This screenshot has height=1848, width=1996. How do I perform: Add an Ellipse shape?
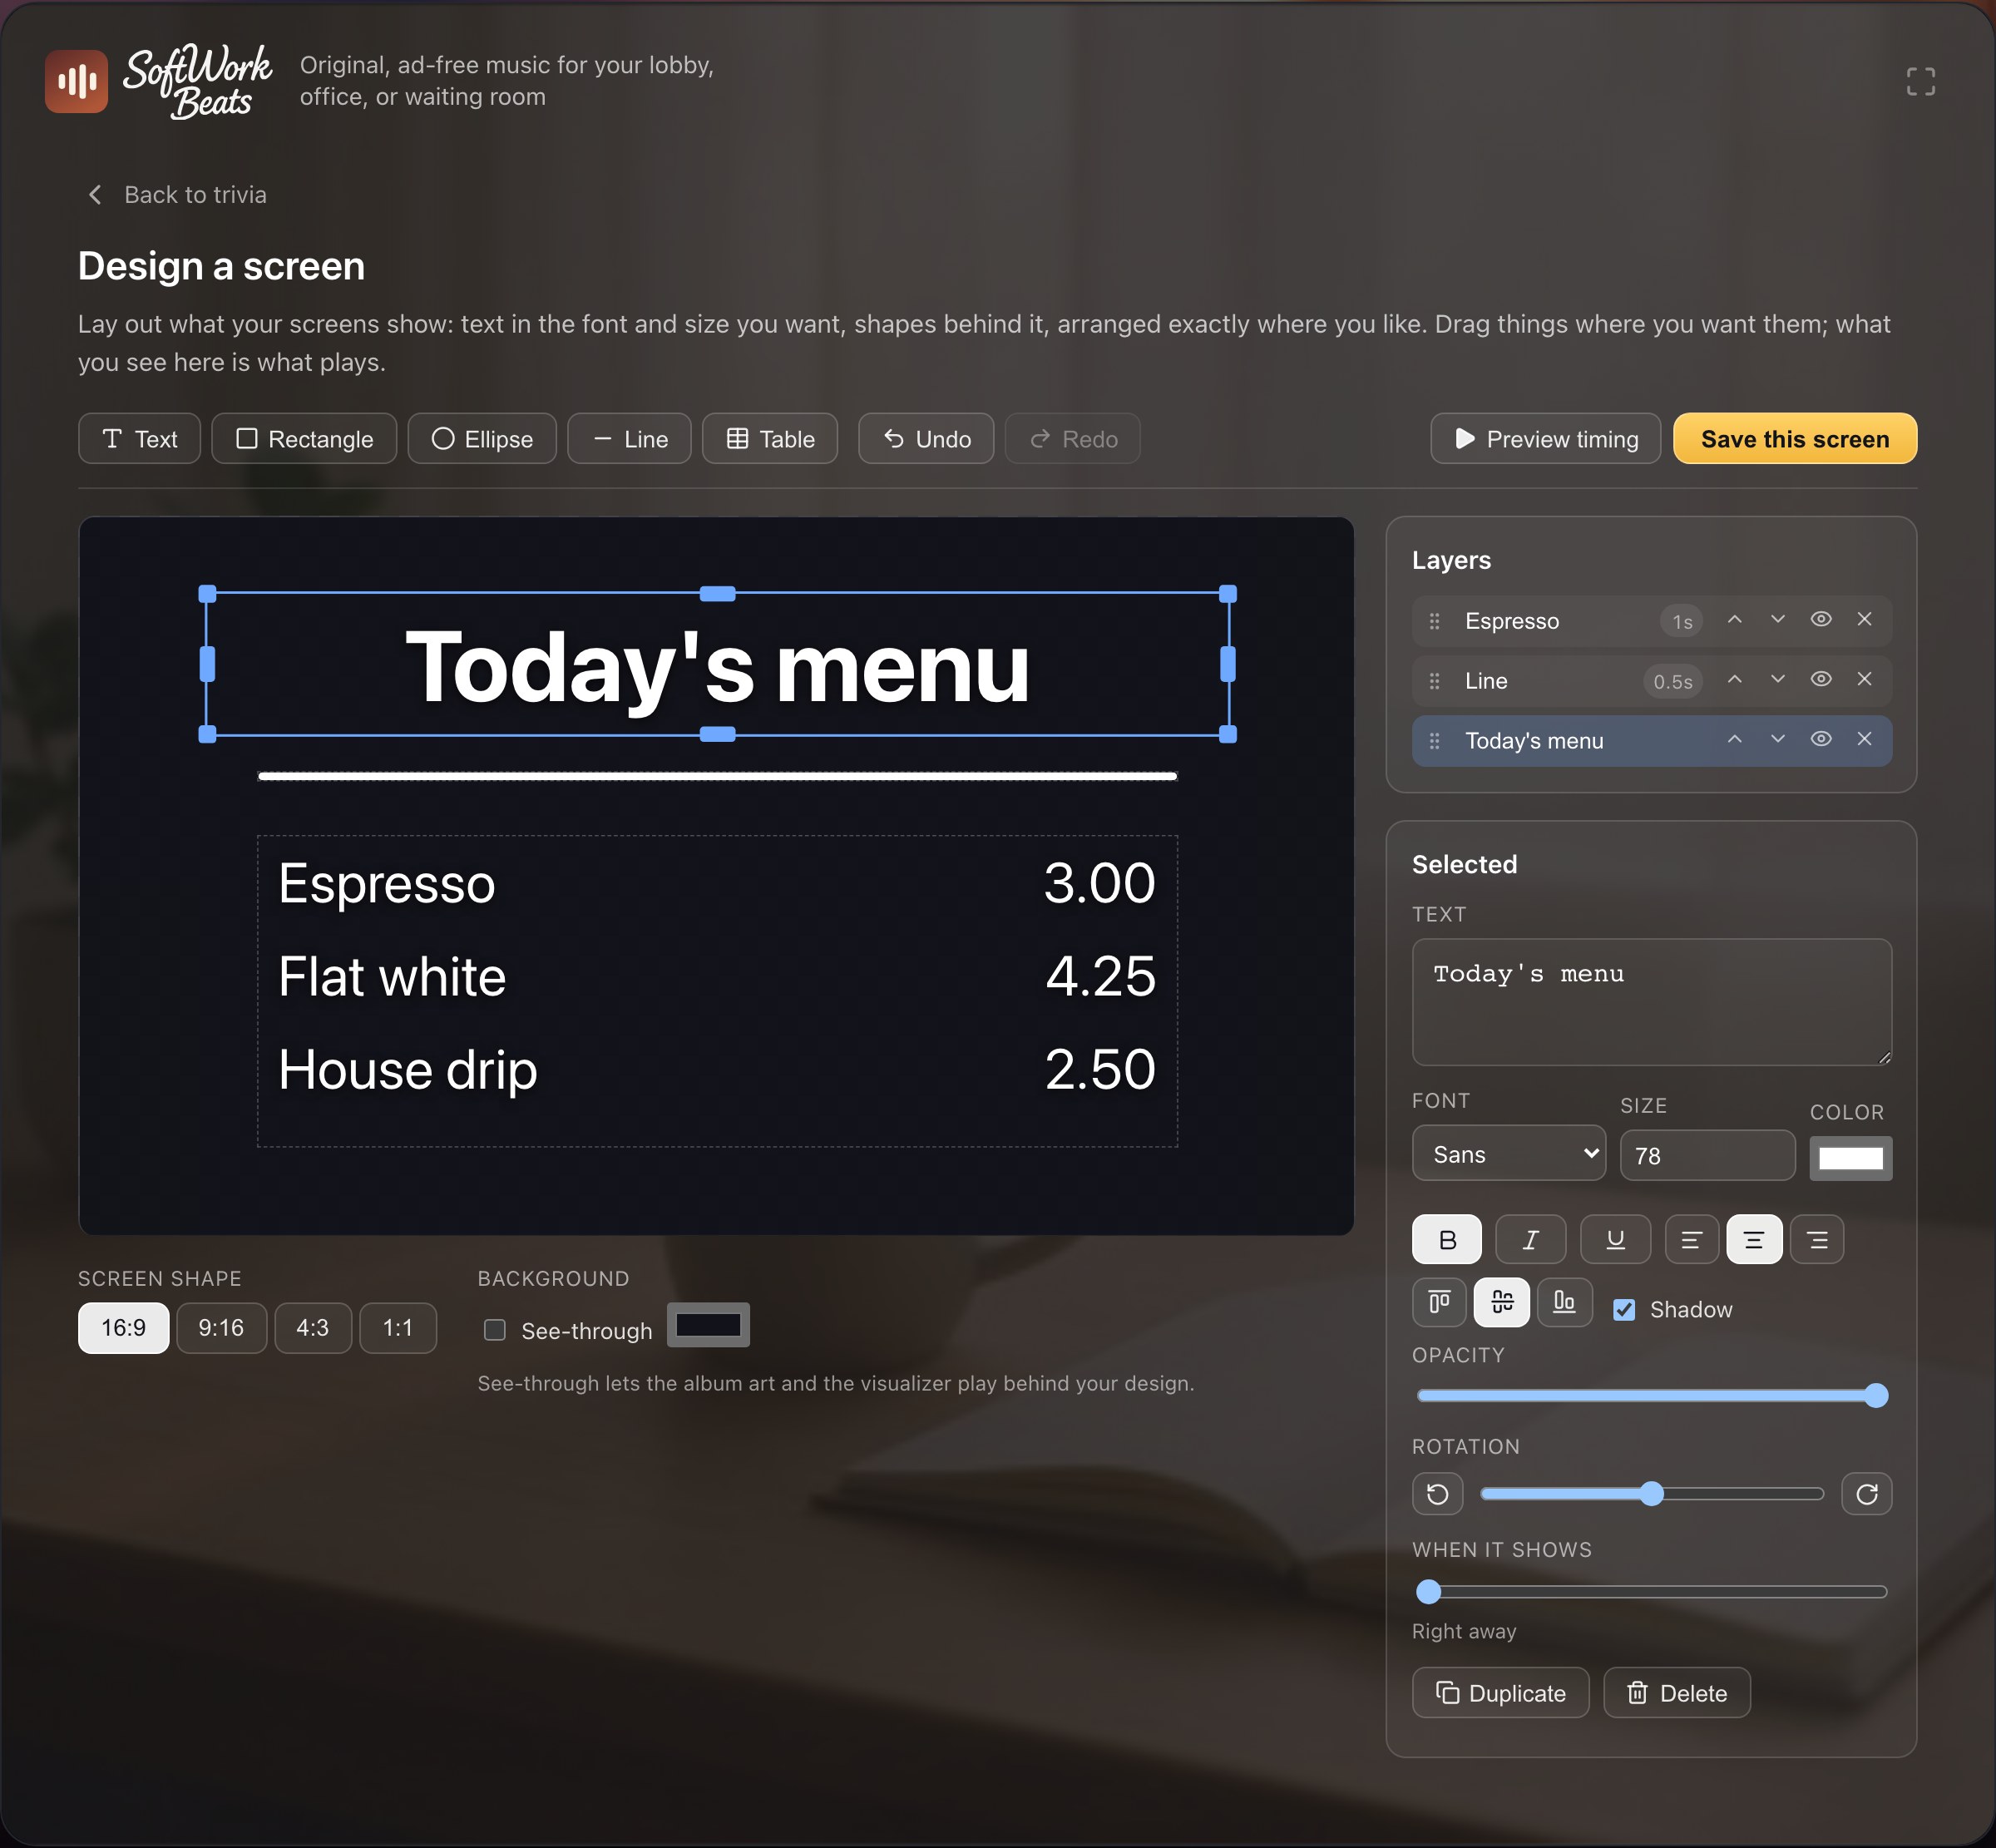coord(482,439)
